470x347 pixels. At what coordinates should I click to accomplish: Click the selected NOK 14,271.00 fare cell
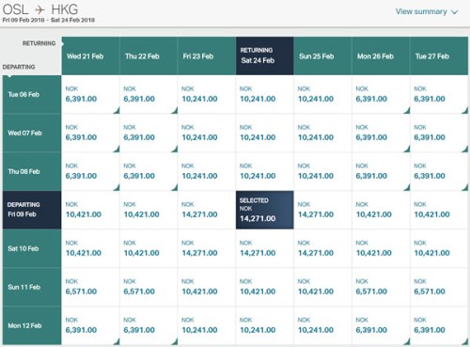pos(265,210)
